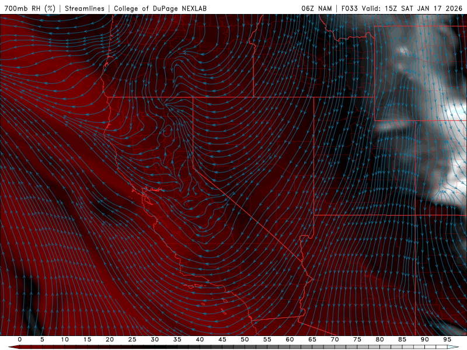This screenshot has width=467, height=350.
Task: Click the "70" colorbar scale label
Action: [334, 339]
